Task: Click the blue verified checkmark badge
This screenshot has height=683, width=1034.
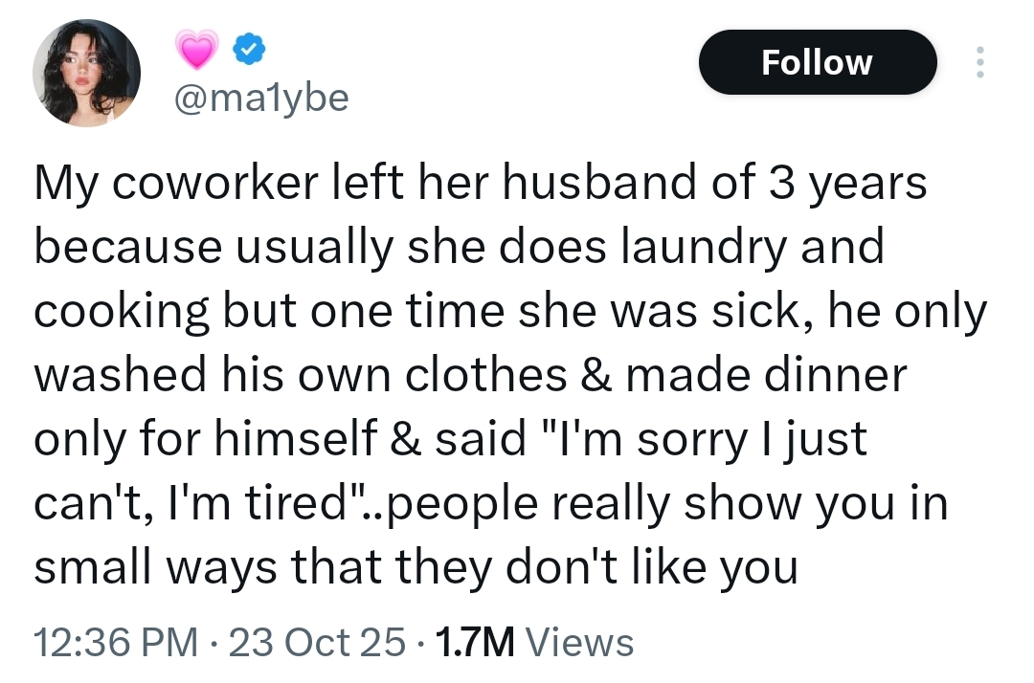Action: [x=246, y=49]
